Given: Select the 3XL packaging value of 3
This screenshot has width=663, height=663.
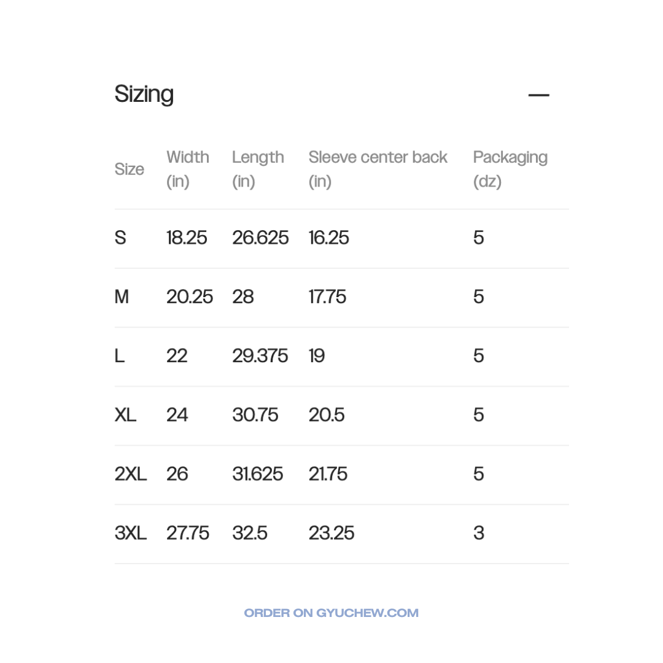Looking at the screenshot, I should [479, 533].
